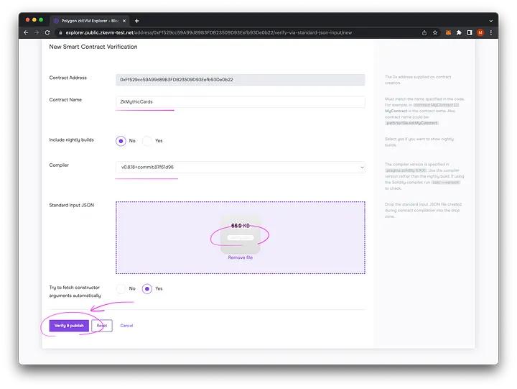Click the New Smart Contract Verification heading

pos(93,47)
